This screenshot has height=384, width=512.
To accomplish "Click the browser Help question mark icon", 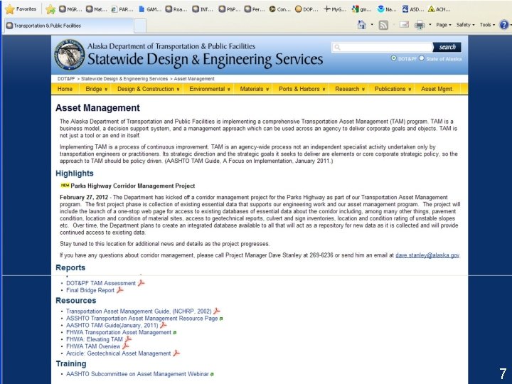I will click(504, 25).
